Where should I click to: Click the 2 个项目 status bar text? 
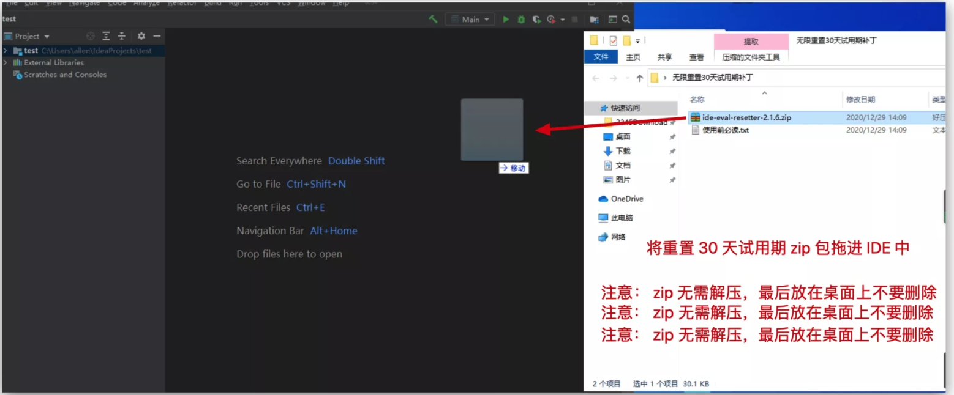point(606,384)
